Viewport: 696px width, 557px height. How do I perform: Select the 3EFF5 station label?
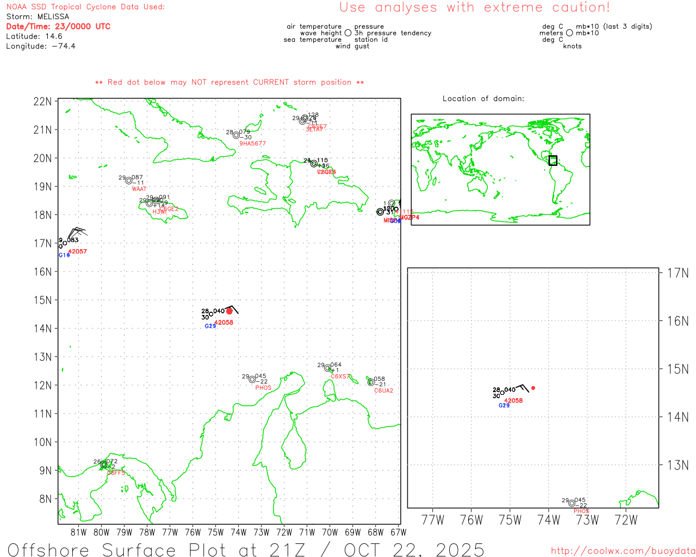[x=116, y=473]
